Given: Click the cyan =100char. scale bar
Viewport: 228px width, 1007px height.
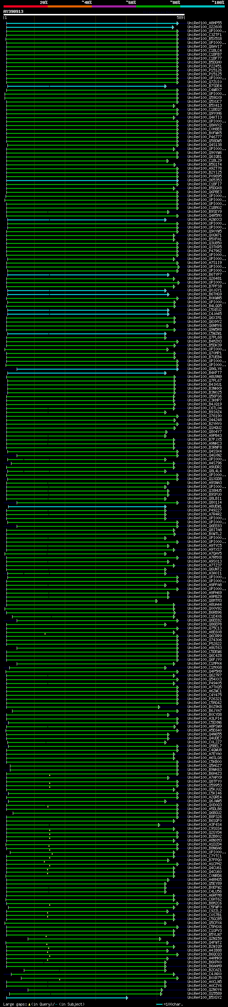Looking at the screenshot, I should click(159, 1004).
